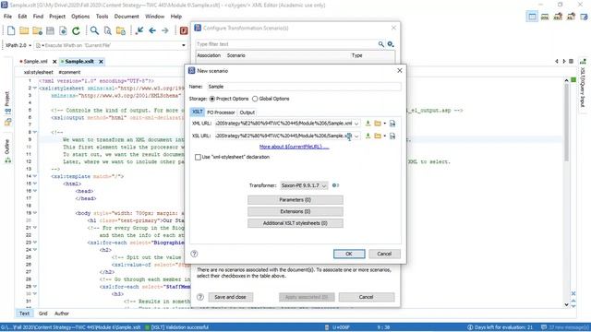Open the Outline side panel button

pos(7,151)
